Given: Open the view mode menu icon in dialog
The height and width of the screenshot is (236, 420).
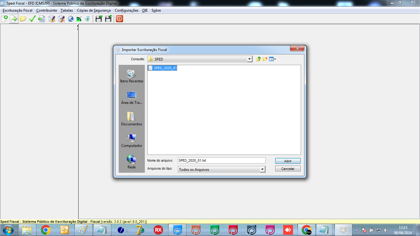Looking at the screenshot, I should (x=272, y=59).
